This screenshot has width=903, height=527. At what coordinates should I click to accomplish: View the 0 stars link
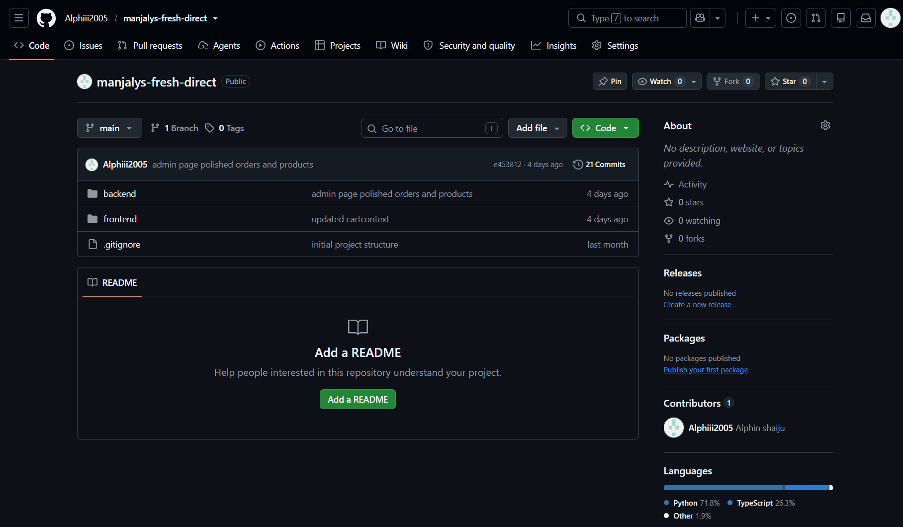click(684, 202)
